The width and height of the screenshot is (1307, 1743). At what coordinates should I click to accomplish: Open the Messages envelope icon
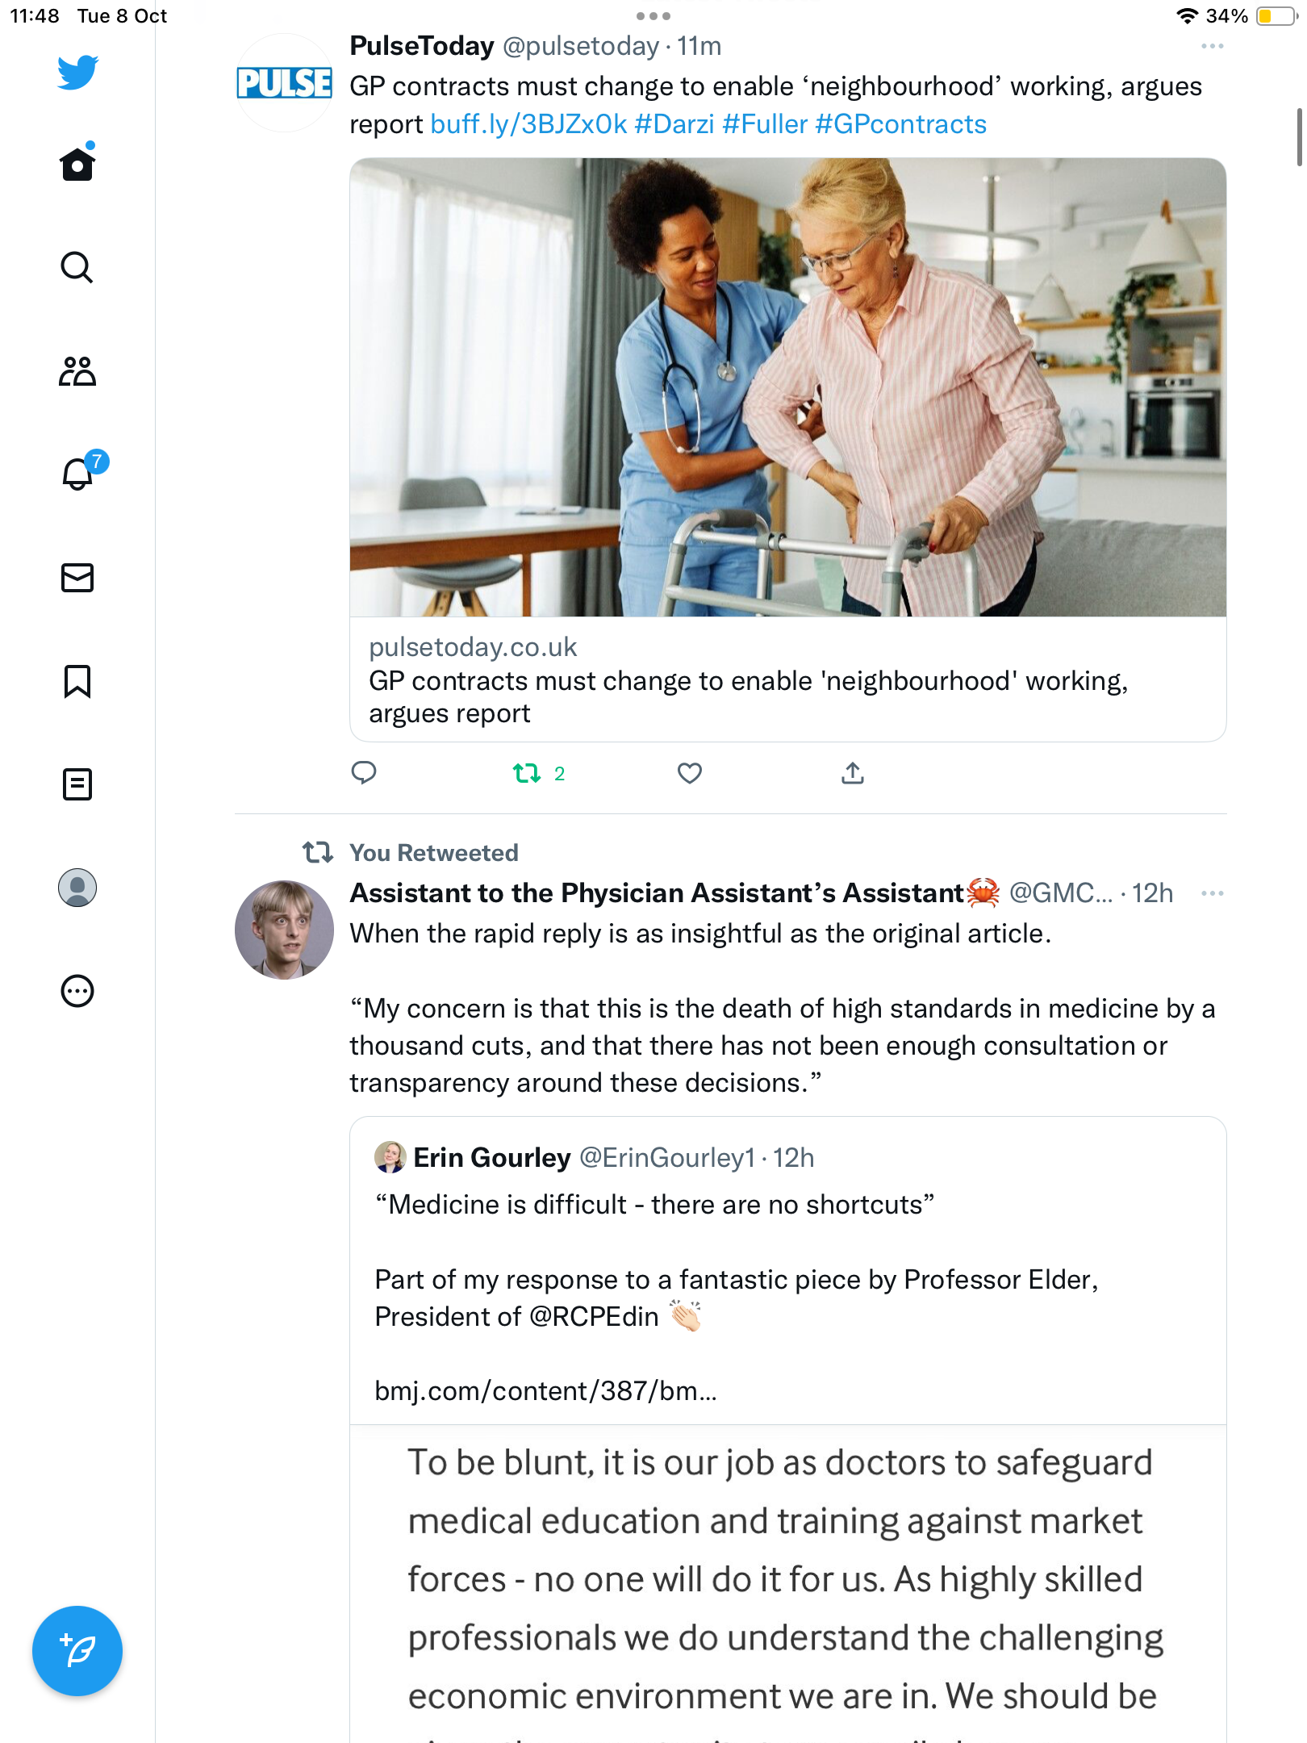pos(77,578)
